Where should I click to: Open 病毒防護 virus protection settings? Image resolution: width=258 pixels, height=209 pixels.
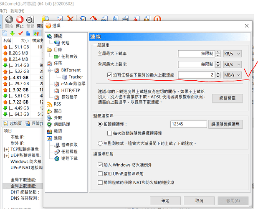point(62,124)
